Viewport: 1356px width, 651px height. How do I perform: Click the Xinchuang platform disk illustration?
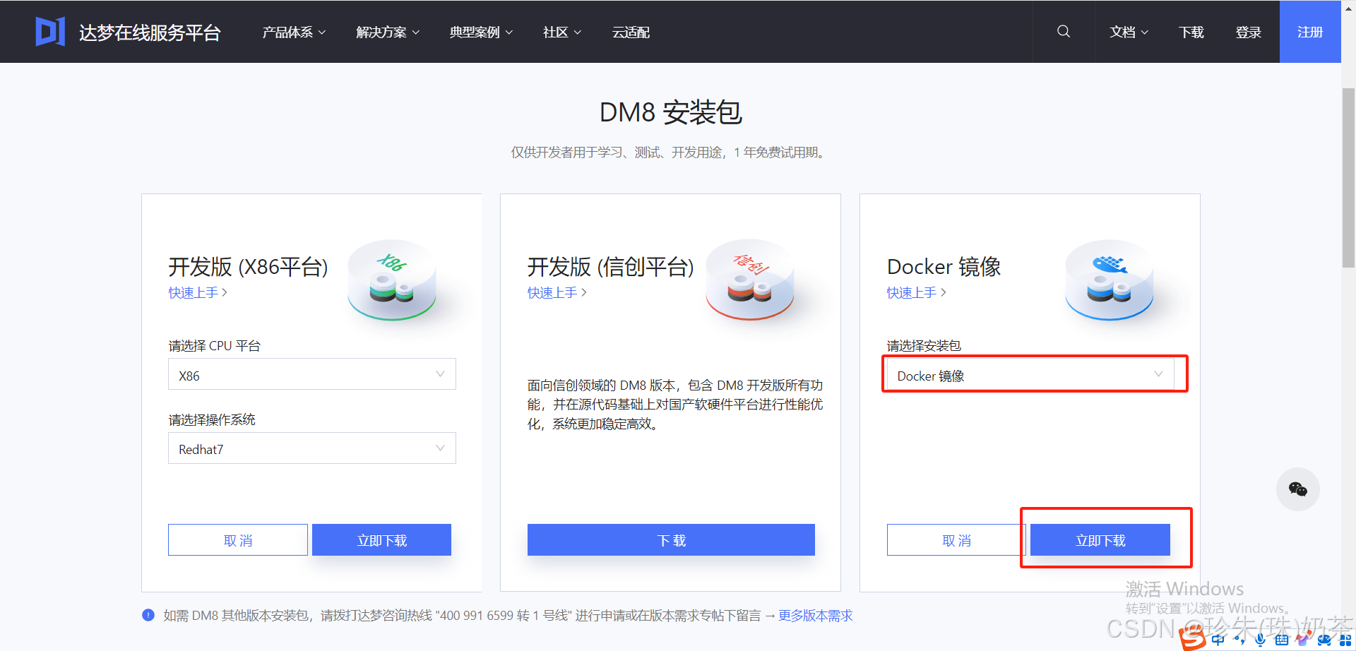coord(750,280)
